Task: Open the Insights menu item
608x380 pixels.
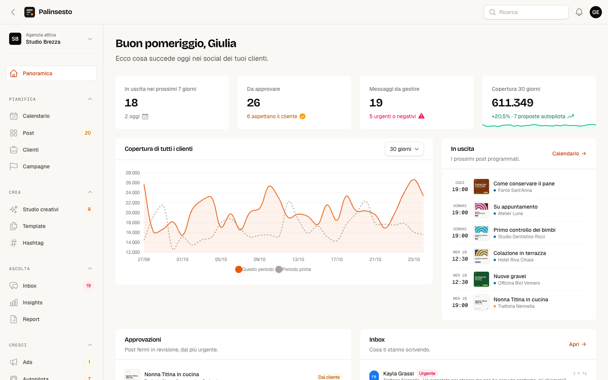Action: (51, 302)
